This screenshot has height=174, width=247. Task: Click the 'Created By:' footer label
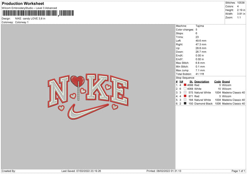click(9, 171)
